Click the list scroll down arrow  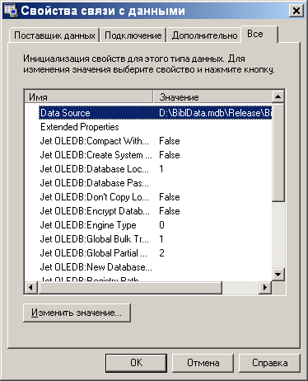(x=278, y=274)
